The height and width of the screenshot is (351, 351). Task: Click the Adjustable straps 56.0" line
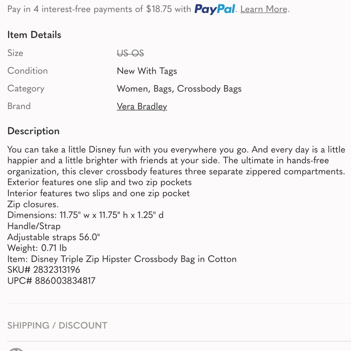click(x=54, y=237)
